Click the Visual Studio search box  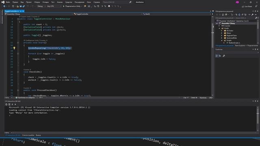[x=117, y=2]
